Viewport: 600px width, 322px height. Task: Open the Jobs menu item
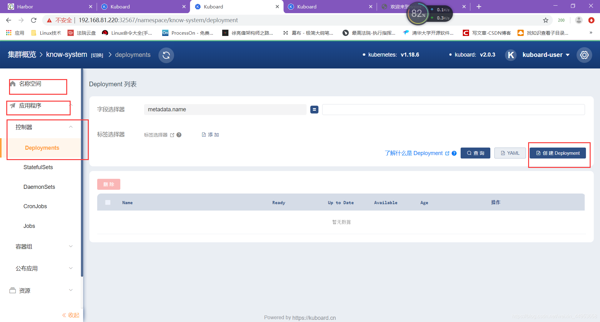(29, 226)
